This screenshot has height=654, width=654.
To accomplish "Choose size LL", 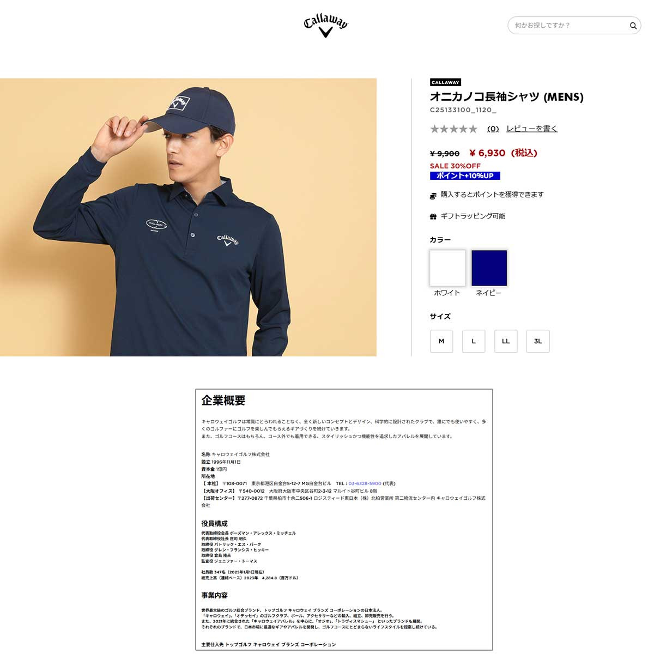I will 506,341.
